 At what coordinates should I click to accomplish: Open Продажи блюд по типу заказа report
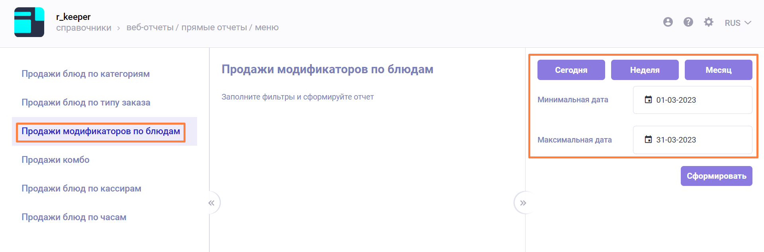click(86, 103)
